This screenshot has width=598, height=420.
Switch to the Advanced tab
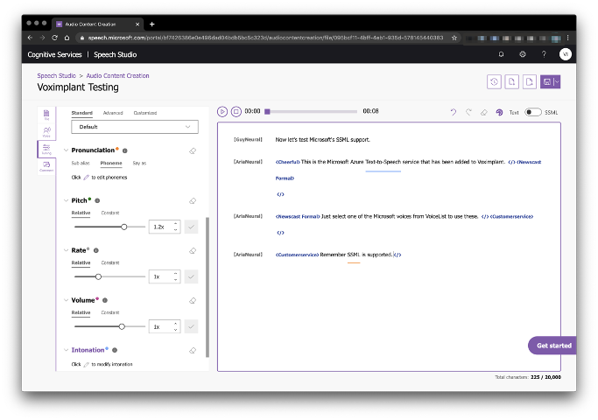tap(113, 113)
